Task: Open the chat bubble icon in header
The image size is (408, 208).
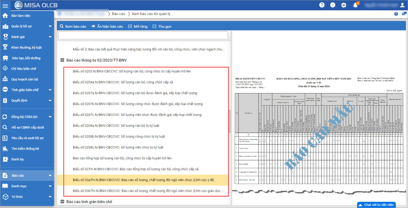Action: (333, 5)
